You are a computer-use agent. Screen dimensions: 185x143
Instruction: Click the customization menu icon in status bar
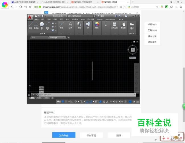(137, 102)
